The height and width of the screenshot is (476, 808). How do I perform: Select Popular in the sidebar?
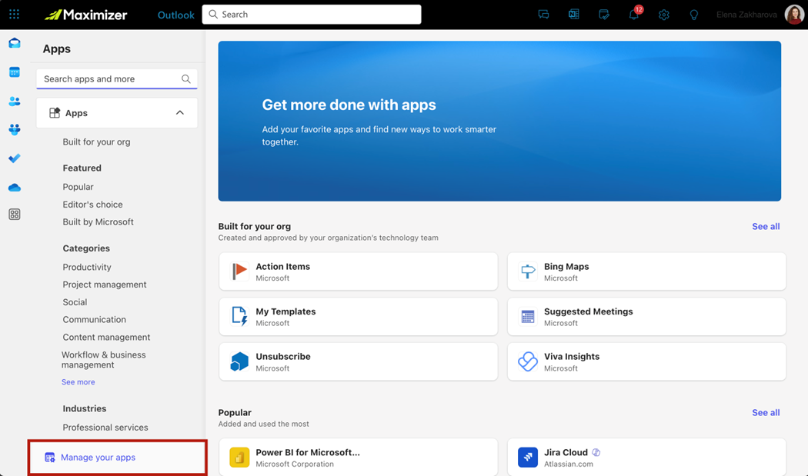point(78,187)
